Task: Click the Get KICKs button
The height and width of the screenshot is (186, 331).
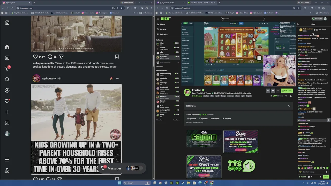Action: click(317, 19)
